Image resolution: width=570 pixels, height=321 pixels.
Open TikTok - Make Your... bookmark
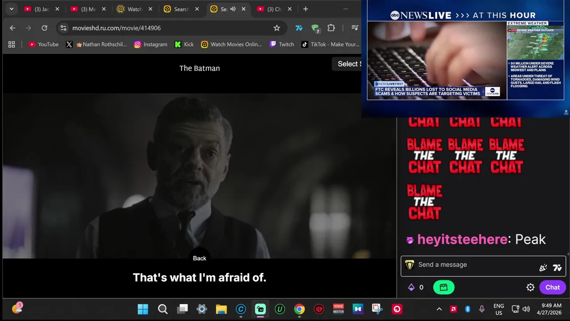330,44
